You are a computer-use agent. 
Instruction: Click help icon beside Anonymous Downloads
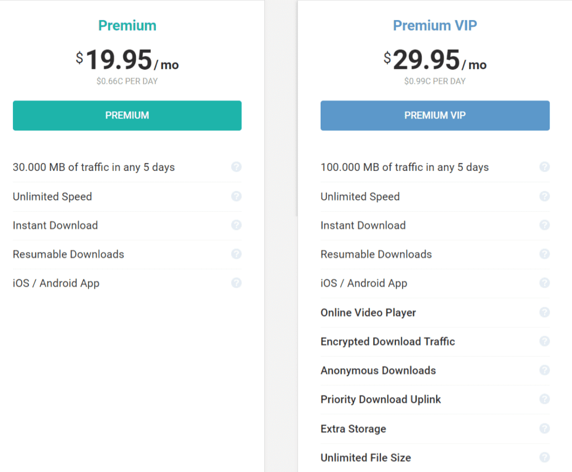coord(545,370)
